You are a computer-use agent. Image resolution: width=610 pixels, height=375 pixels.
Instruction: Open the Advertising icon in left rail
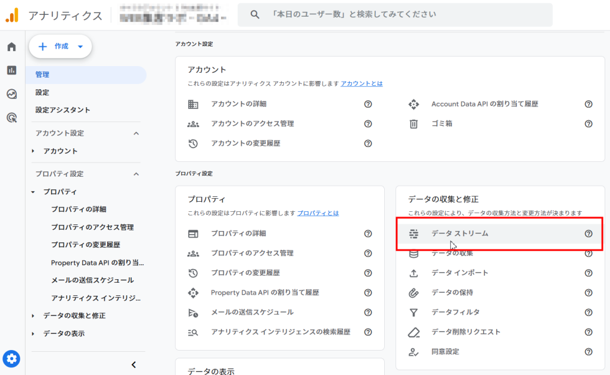[11, 117]
